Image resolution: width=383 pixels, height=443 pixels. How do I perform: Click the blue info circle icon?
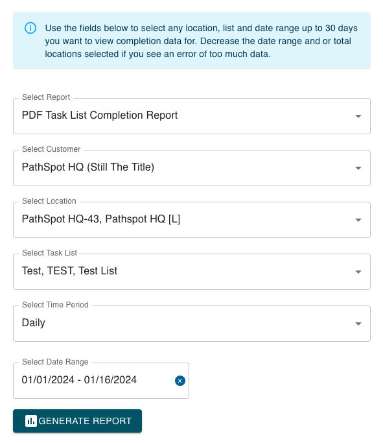pos(30,28)
